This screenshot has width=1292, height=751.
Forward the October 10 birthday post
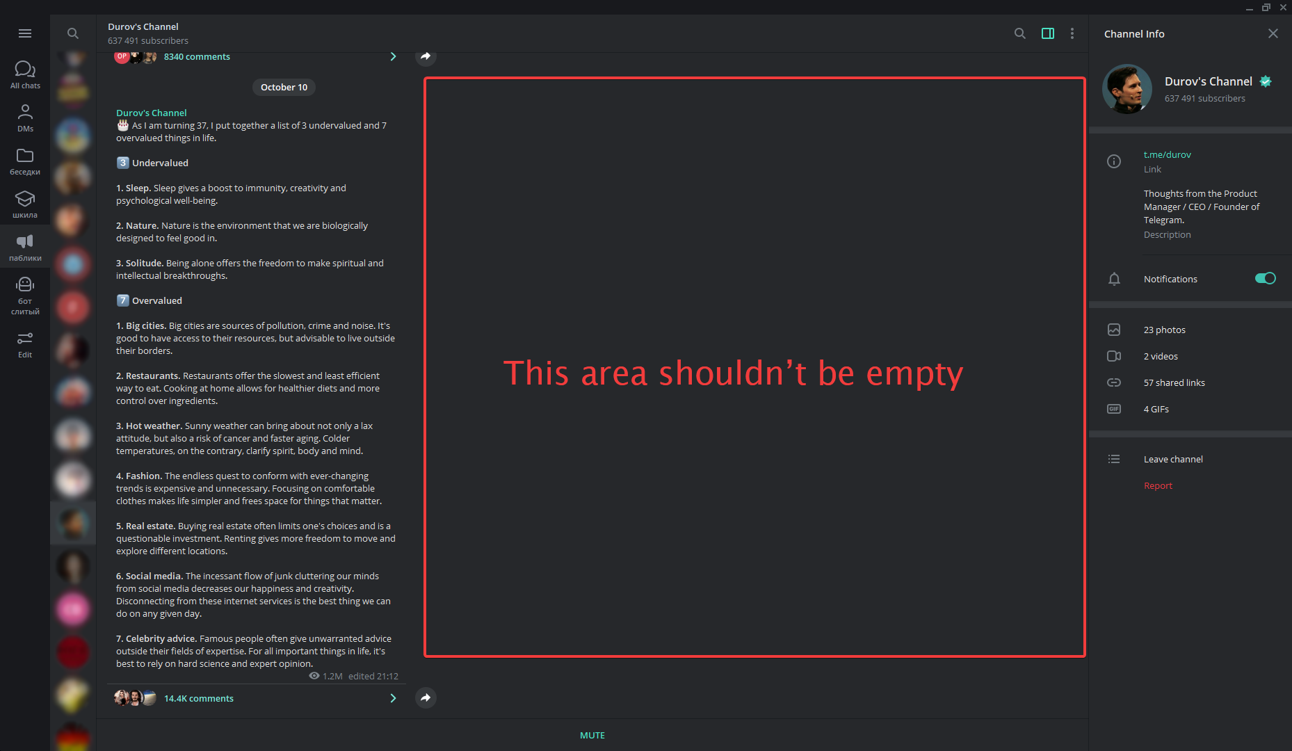[426, 697]
